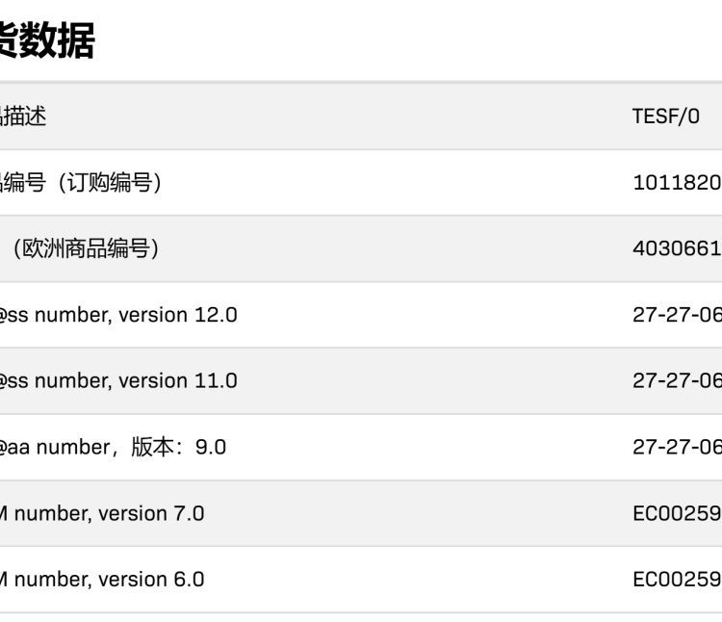This screenshot has height=622, width=722.
Task: Select the 欧洲商品编号 row label
Action: pos(85,248)
